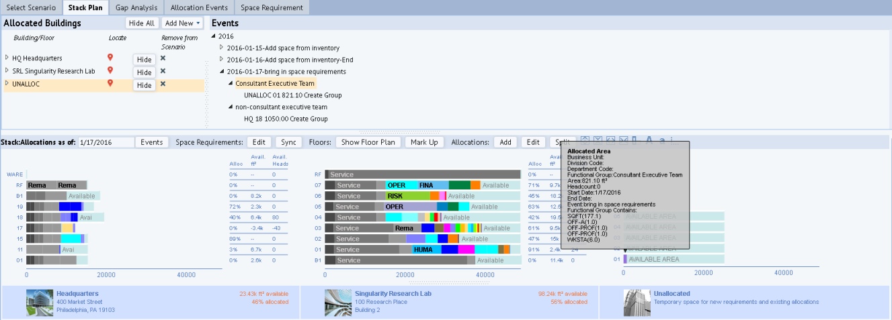Expand the 2016-01-15 Add space event
892x320 pixels.
click(222, 48)
